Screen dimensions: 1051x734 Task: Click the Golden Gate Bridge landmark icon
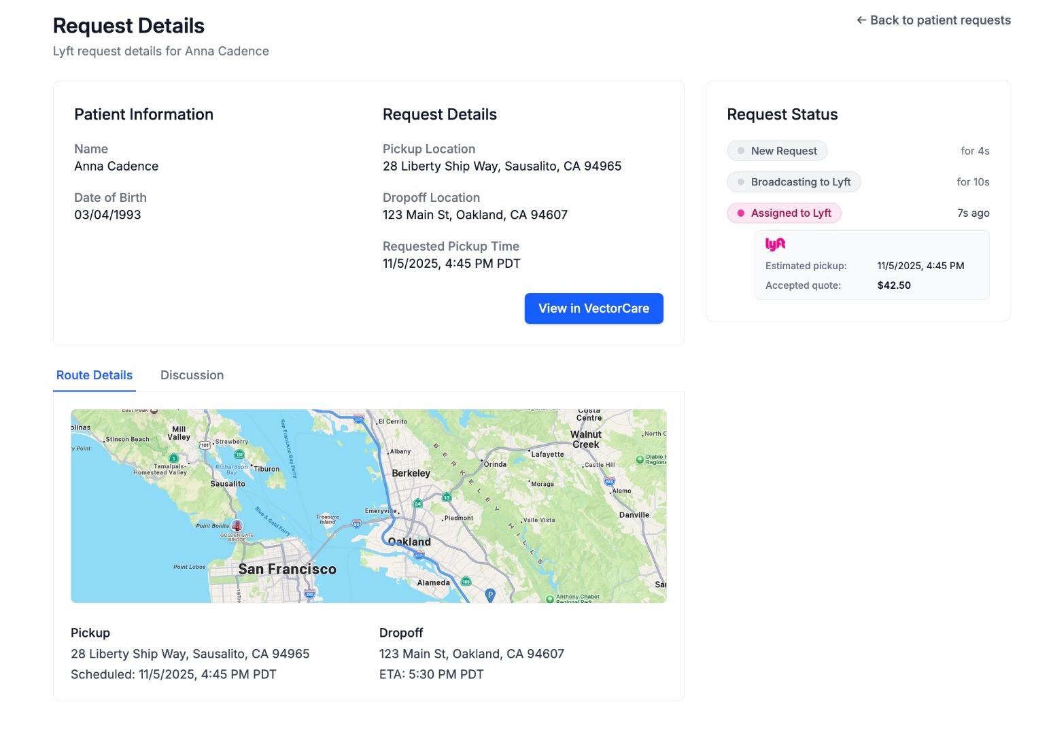[237, 525]
